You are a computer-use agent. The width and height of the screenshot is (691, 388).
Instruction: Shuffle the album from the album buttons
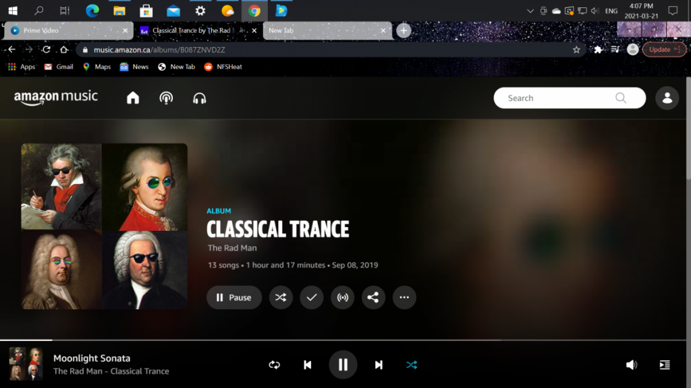[x=281, y=297]
